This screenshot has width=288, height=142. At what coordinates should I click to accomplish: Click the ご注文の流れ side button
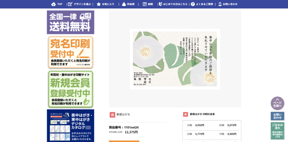[x=277, y=131]
